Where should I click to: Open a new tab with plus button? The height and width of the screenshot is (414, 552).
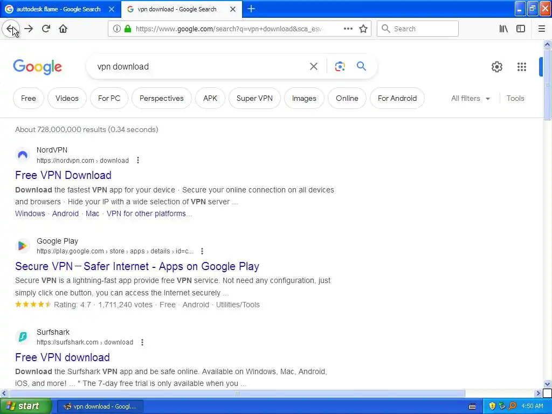coord(251,9)
